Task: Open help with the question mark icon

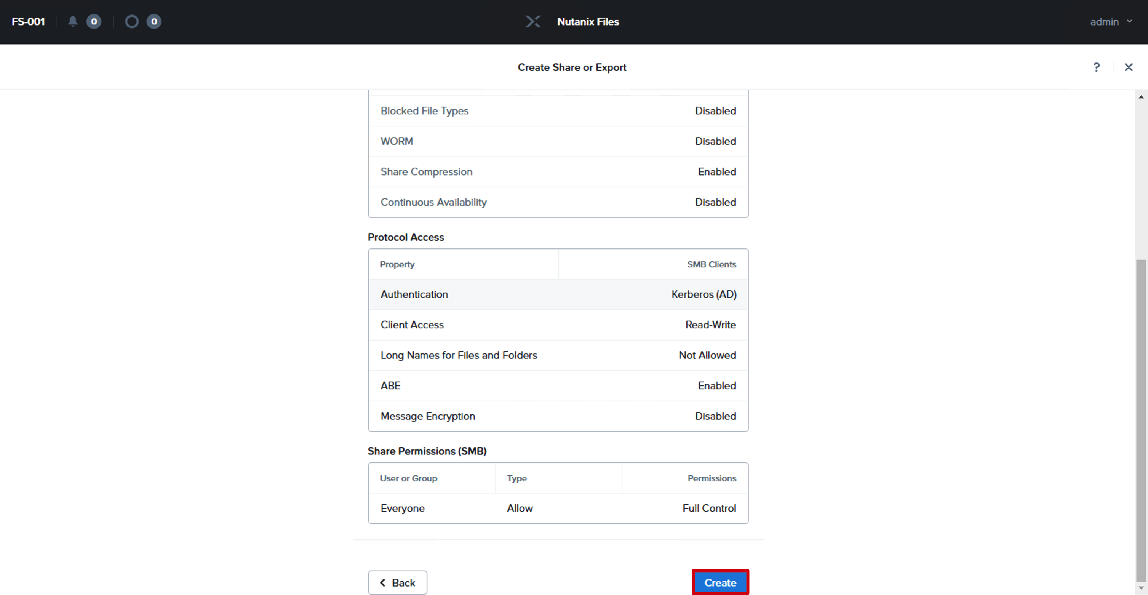Action: [x=1096, y=67]
